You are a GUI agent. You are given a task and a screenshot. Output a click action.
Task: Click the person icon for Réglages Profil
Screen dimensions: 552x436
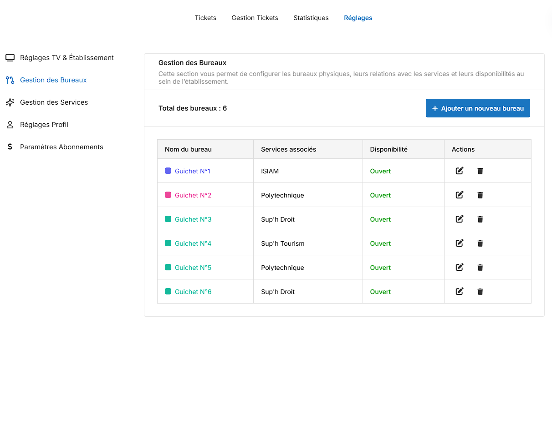10,125
